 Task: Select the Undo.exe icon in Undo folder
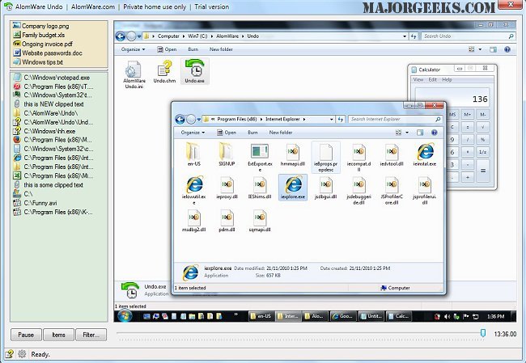tap(194, 70)
